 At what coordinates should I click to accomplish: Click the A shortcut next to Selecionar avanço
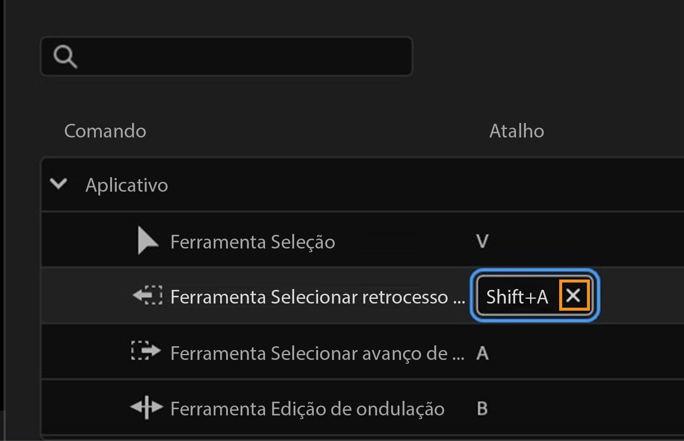point(482,353)
